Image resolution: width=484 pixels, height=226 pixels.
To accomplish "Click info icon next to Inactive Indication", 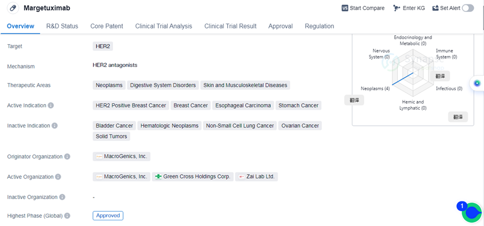I will pos(55,125).
